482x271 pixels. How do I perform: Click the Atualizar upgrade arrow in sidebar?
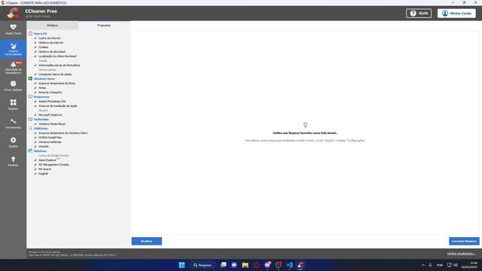tap(14, 161)
